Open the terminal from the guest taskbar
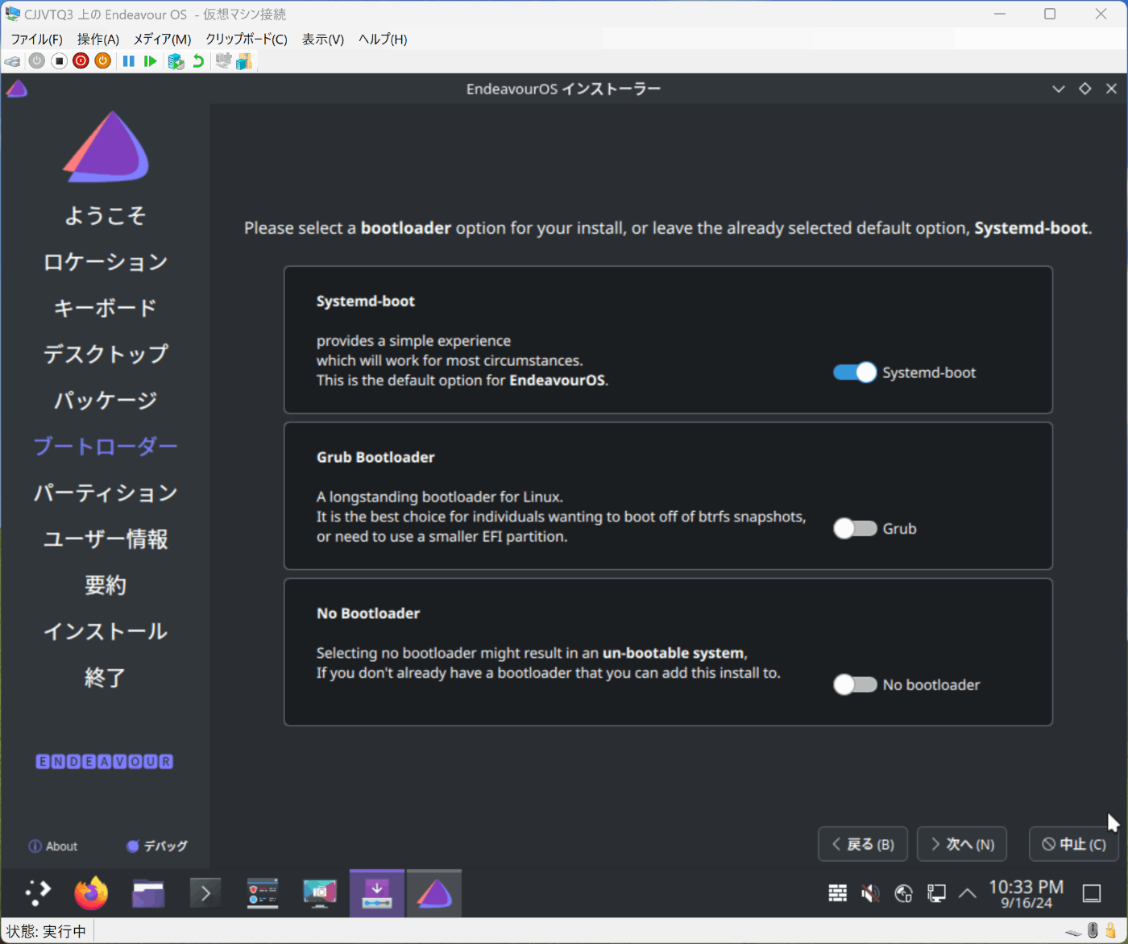The image size is (1128, 944). 205,893
